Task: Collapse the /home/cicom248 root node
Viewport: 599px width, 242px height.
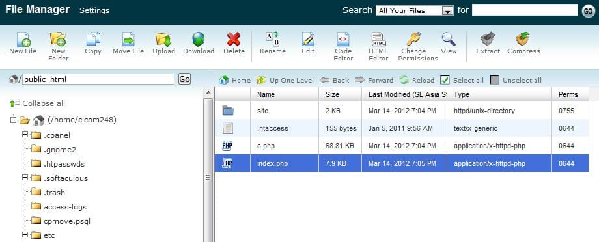Action: [14, 120]
